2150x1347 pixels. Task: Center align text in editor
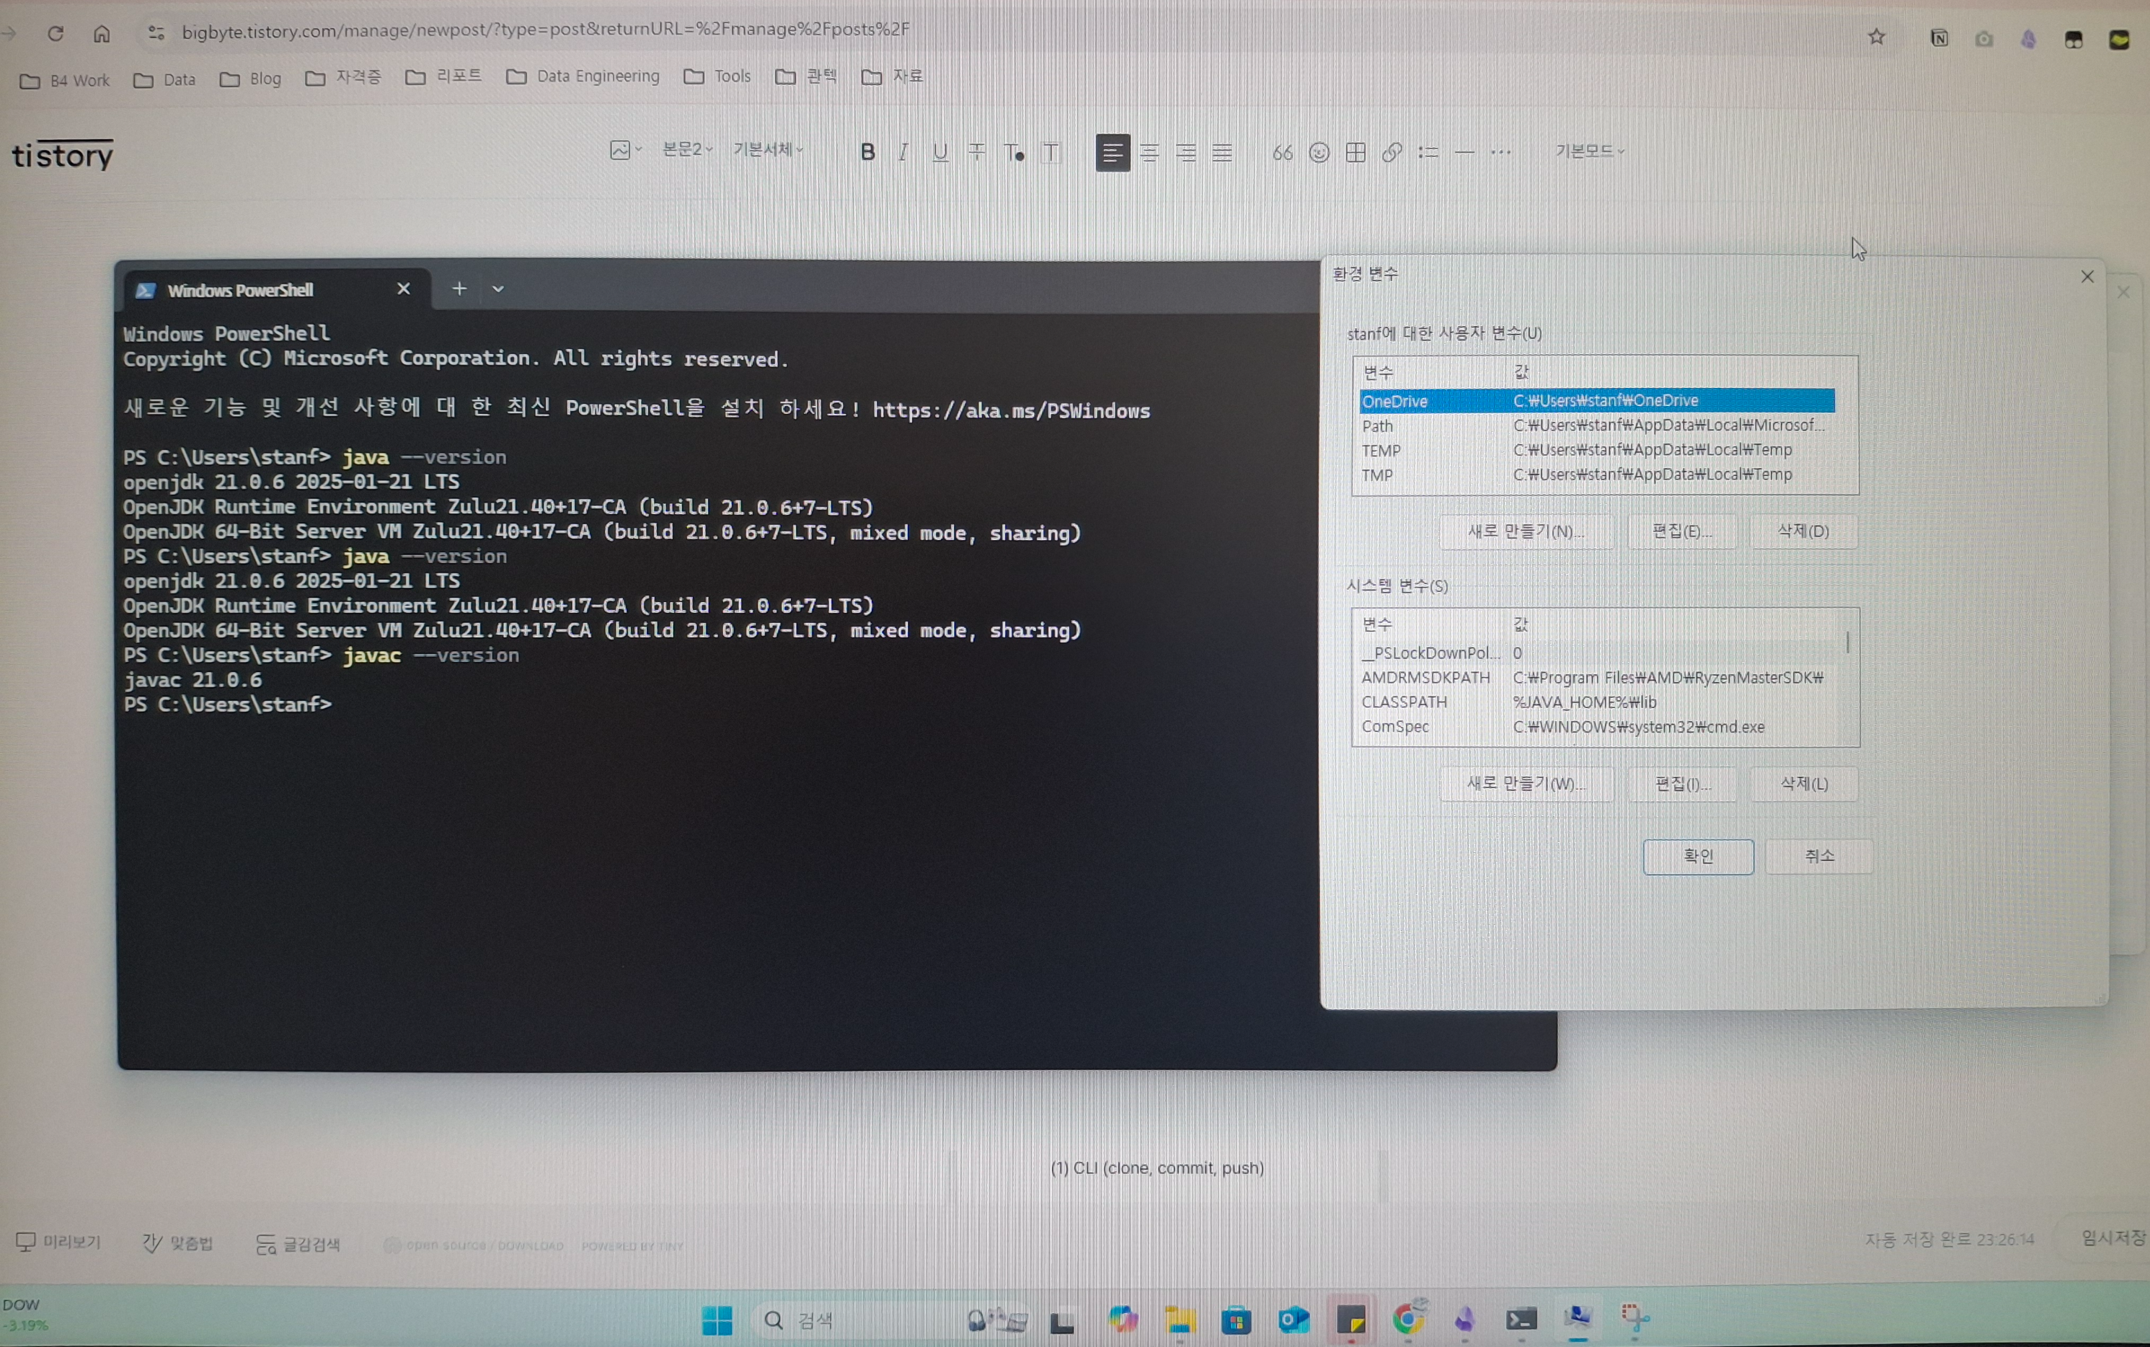click(x=1150, y=152)
